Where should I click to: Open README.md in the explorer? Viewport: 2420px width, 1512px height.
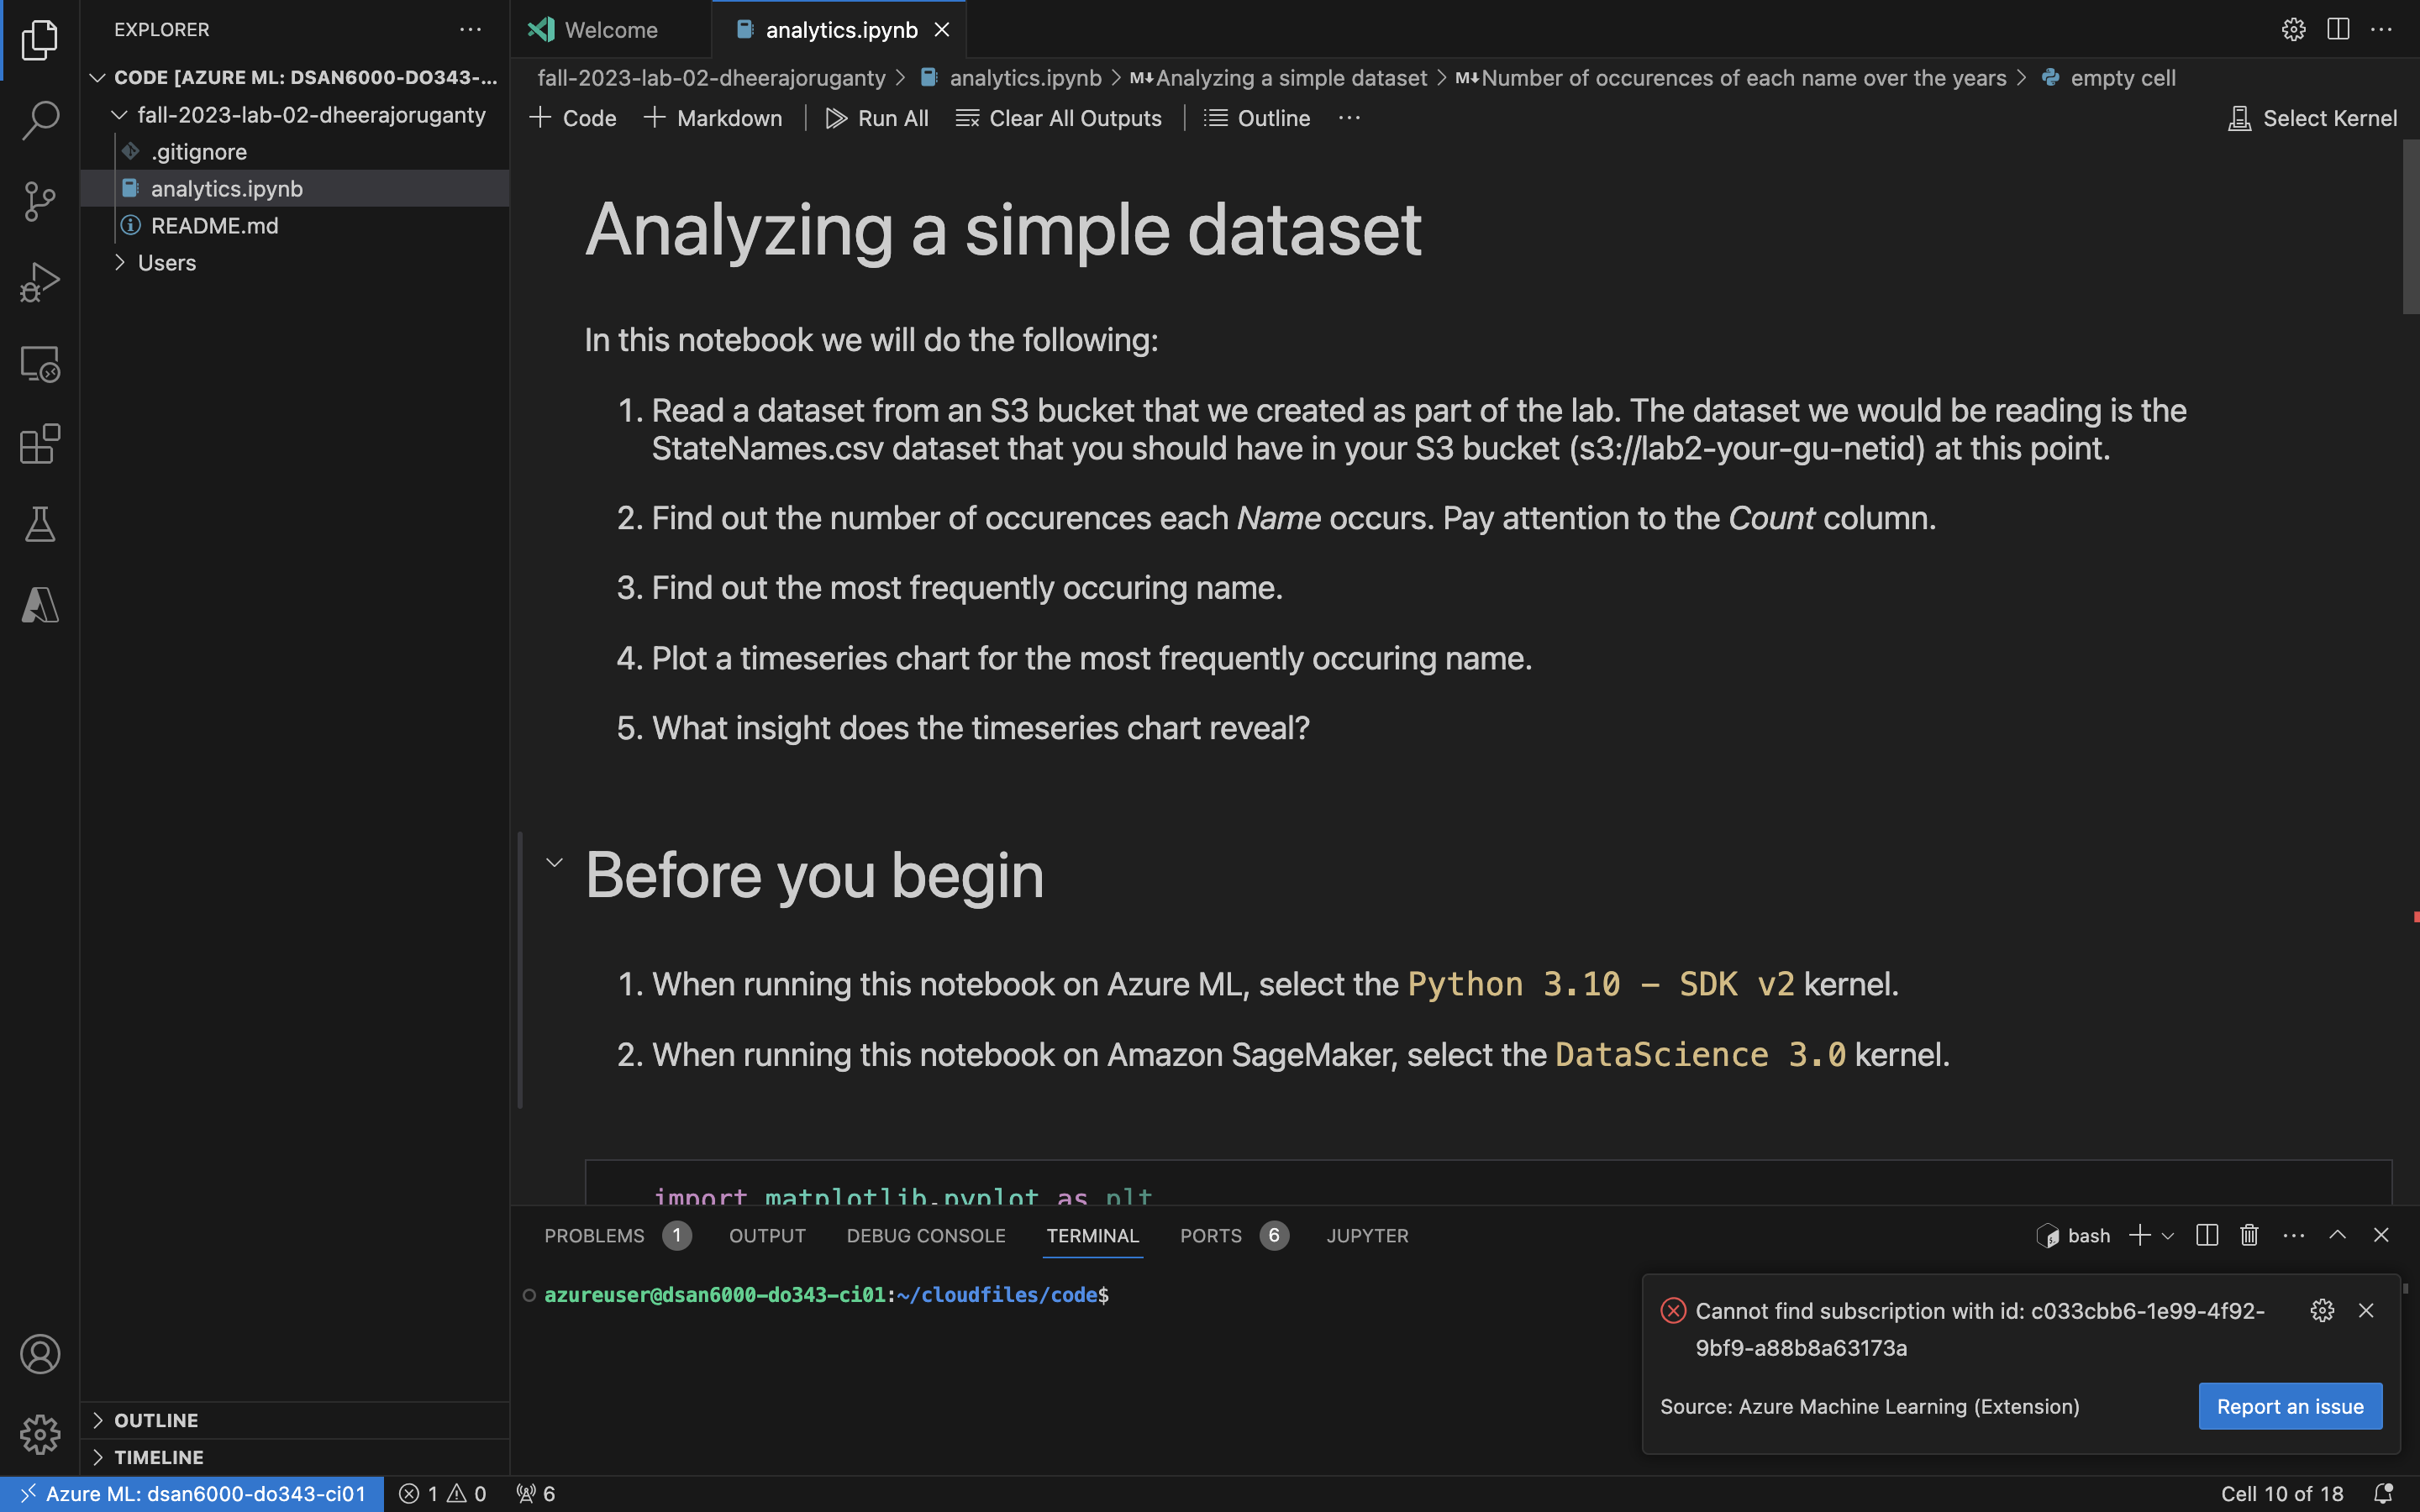pos(214,226)
